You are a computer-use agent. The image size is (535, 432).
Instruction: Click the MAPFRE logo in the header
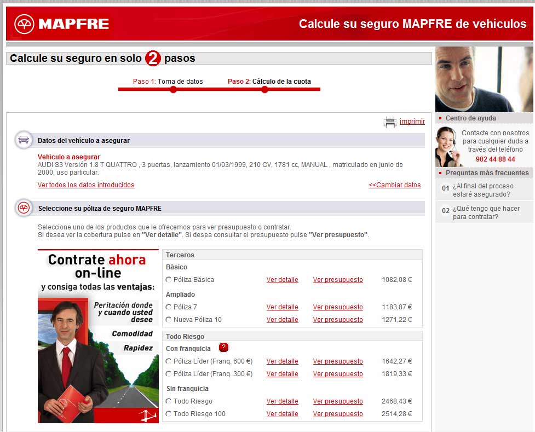pos(62,24)
